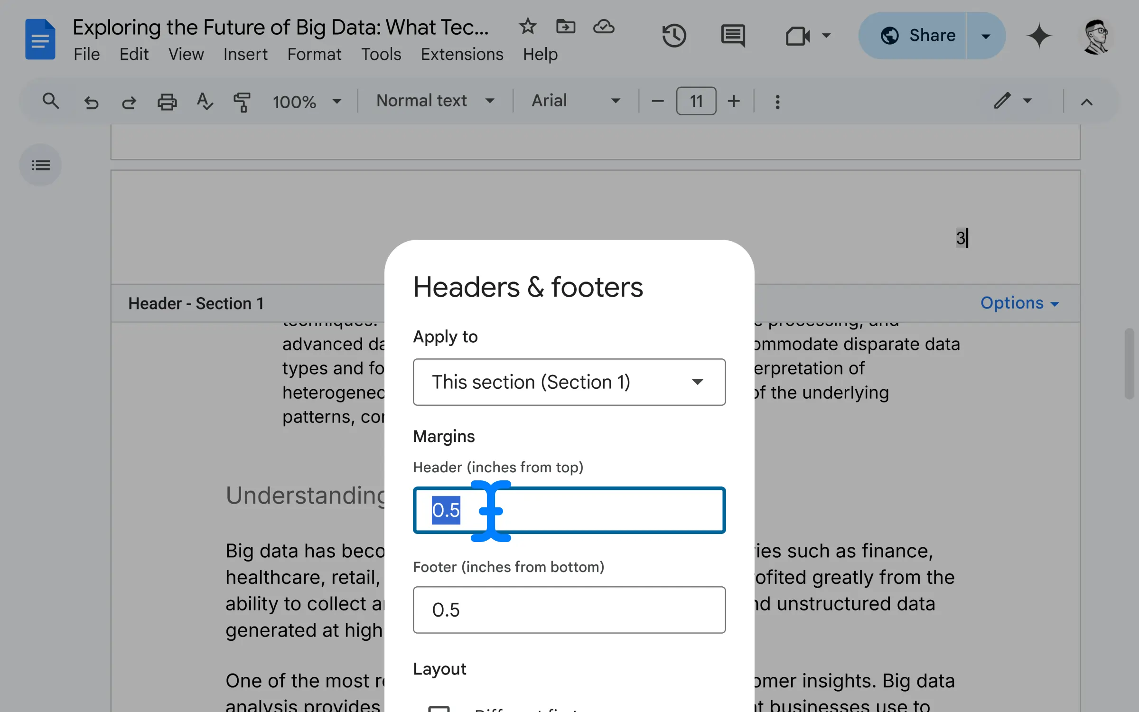Click the 'Header - Section 1' label
1139x712 pixels.
point(196,303)
